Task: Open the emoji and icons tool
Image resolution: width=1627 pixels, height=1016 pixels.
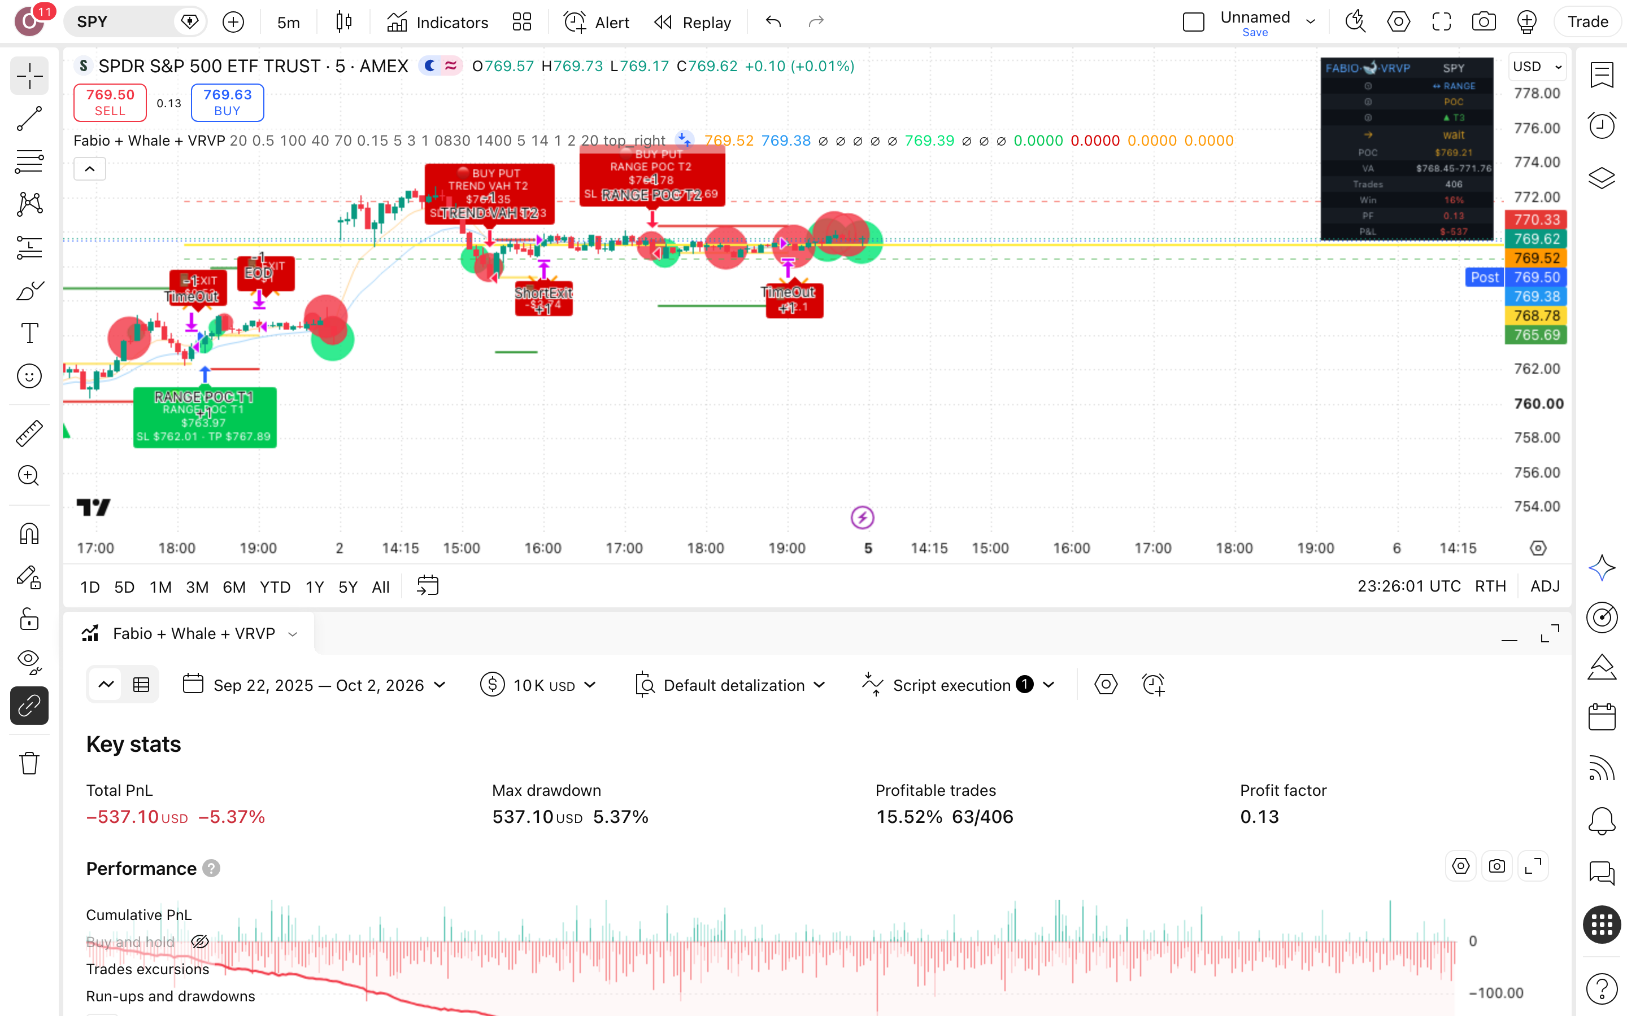Action: tap(29, 376)
